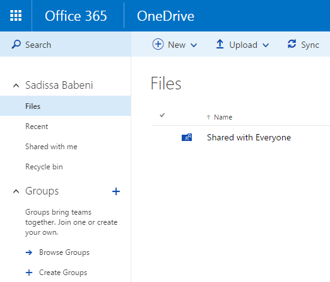This screenshot has height=282, width=330.
Task: Click the Sadissa Babeni heading text
Action: click(x=59, y=85)
